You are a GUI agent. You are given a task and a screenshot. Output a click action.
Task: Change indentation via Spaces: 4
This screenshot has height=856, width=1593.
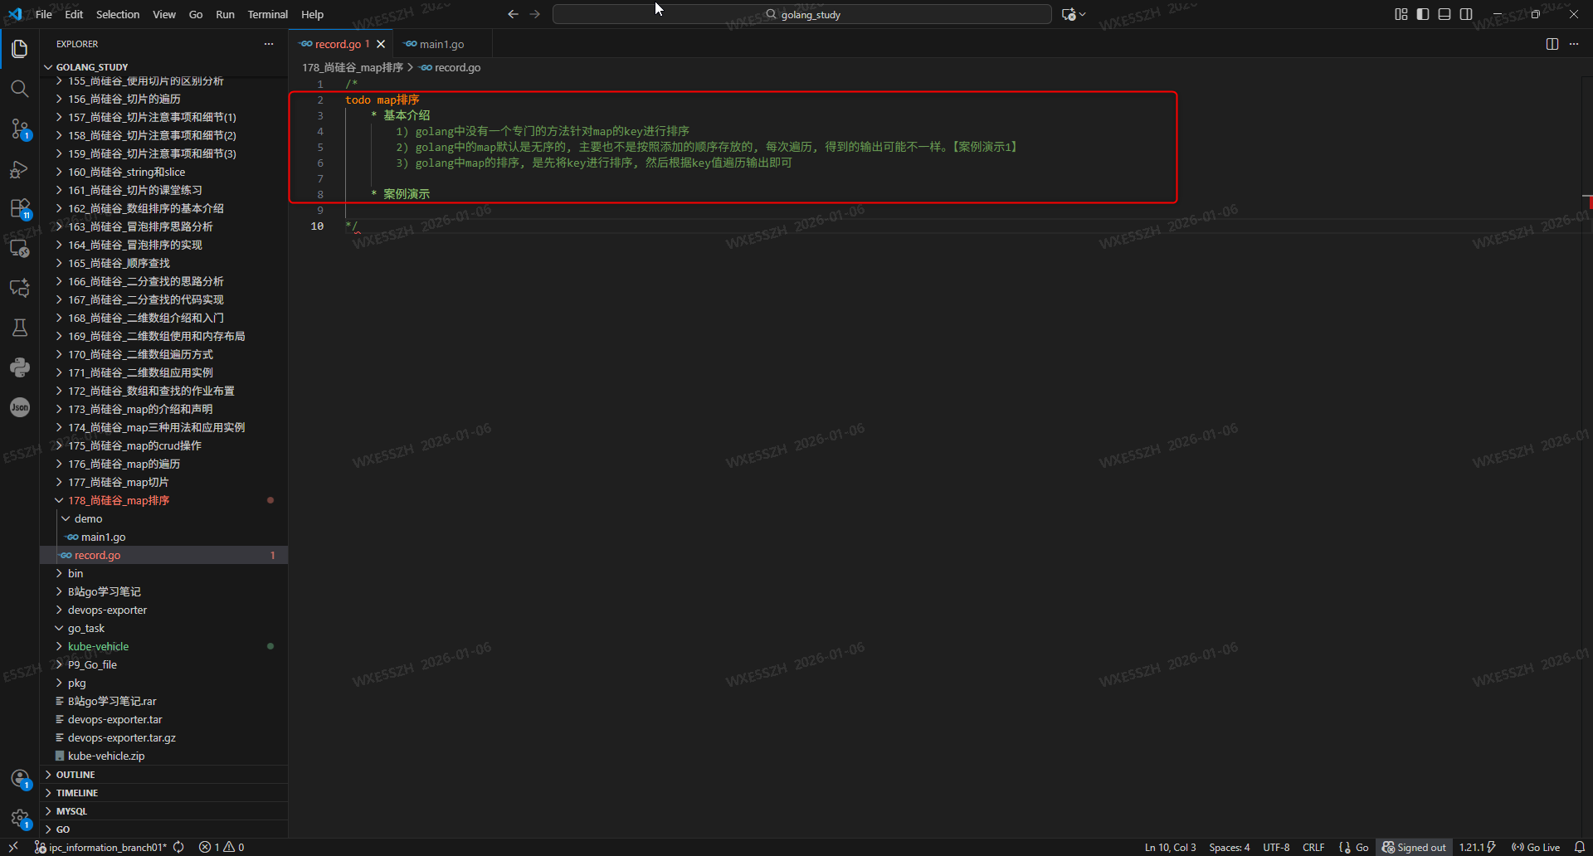pyautogui.click(x=1229, y=847)
